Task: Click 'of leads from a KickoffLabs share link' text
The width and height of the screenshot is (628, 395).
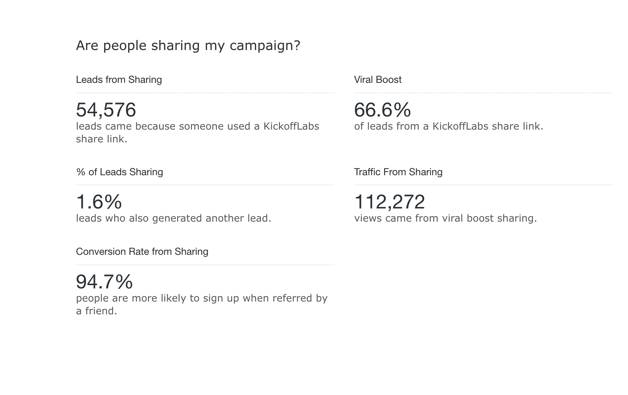Action: 449,126
